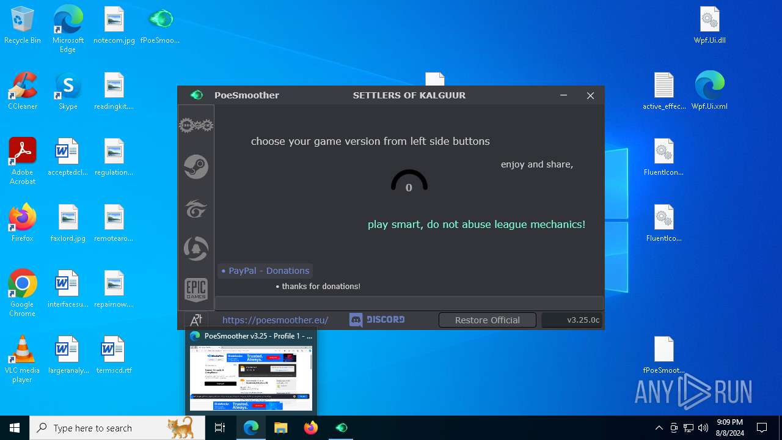Select the fPoeSmoot... file on right side of desktop
Viewport: 782px width, 440px height.
pos(664,356)
